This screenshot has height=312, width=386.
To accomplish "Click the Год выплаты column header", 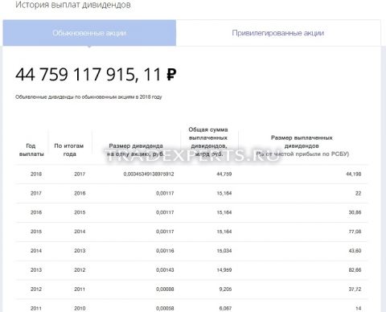I will click(x=31, y=150).
